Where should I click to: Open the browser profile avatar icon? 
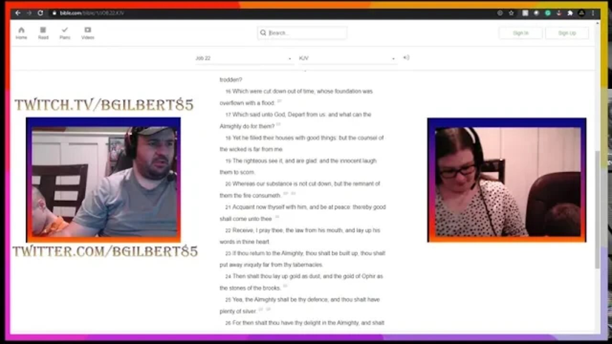581,13
